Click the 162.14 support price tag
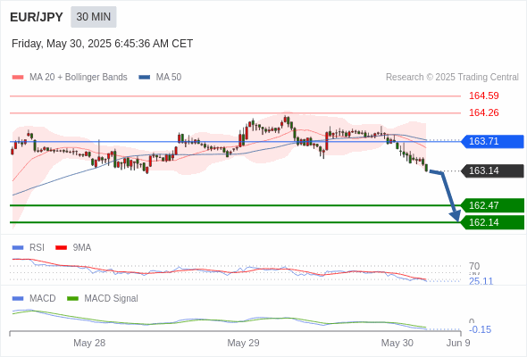The height and width of the screenshot is (357, 527). 492,222
